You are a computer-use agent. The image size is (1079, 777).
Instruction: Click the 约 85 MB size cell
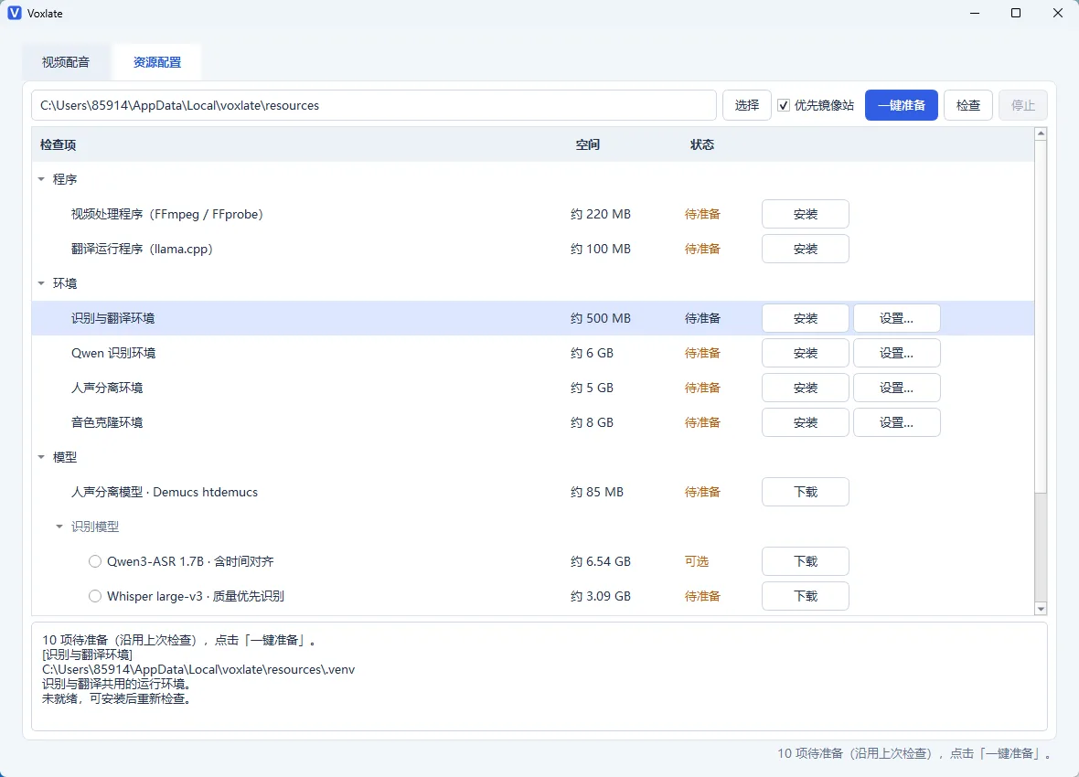click(596, 492)
